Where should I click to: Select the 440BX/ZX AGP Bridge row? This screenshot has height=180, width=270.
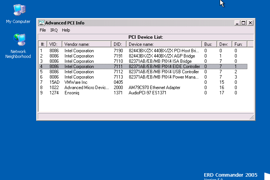pyautogui.click(x=143, y=56)
